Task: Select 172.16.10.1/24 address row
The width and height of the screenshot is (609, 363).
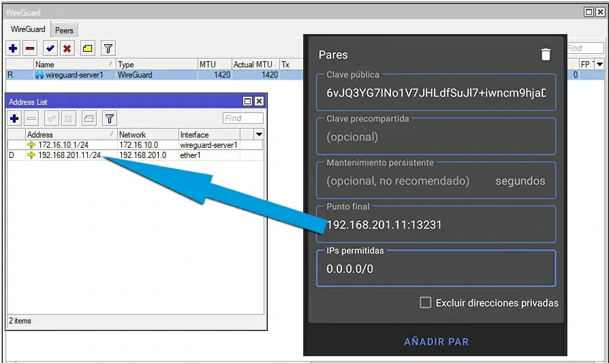Action: [135, 145]
